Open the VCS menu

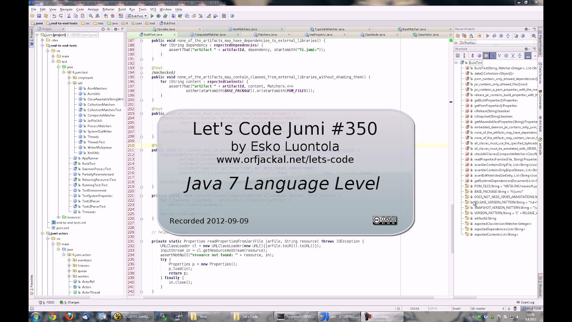pos(153,9)
